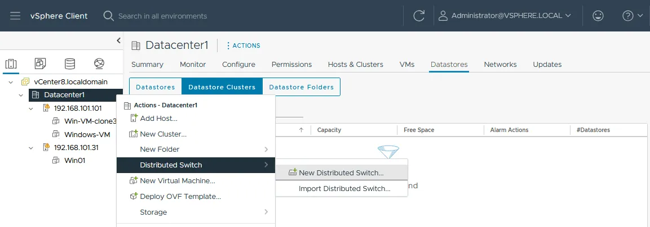This screenshot has width=650, height=227.
Task: Expand the New Folder submenu arrow
Action: pyautogui.click(x=266, y=149)
